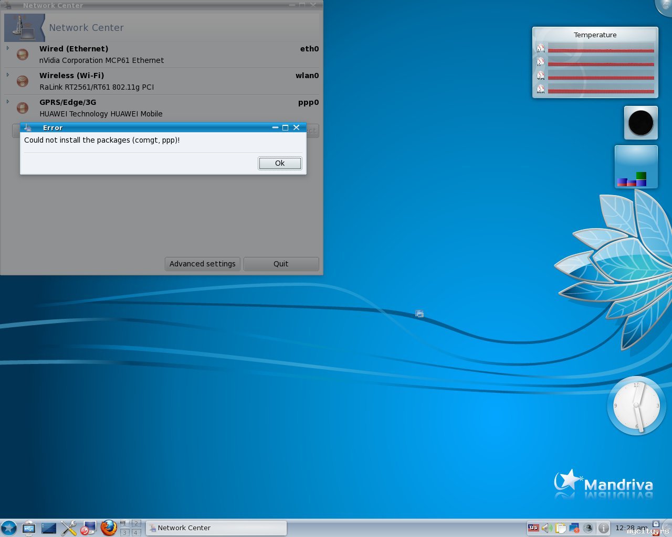Switch to virtual desktop 1
This screenshot has height=537, width=672.
coord(124,523)
